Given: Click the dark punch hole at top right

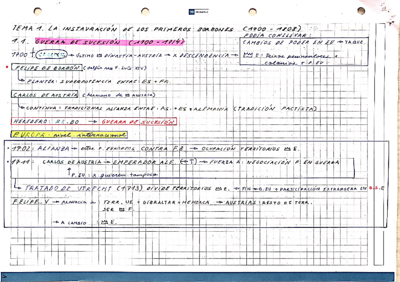Looking at the screenshot, I should click(361, 10).
